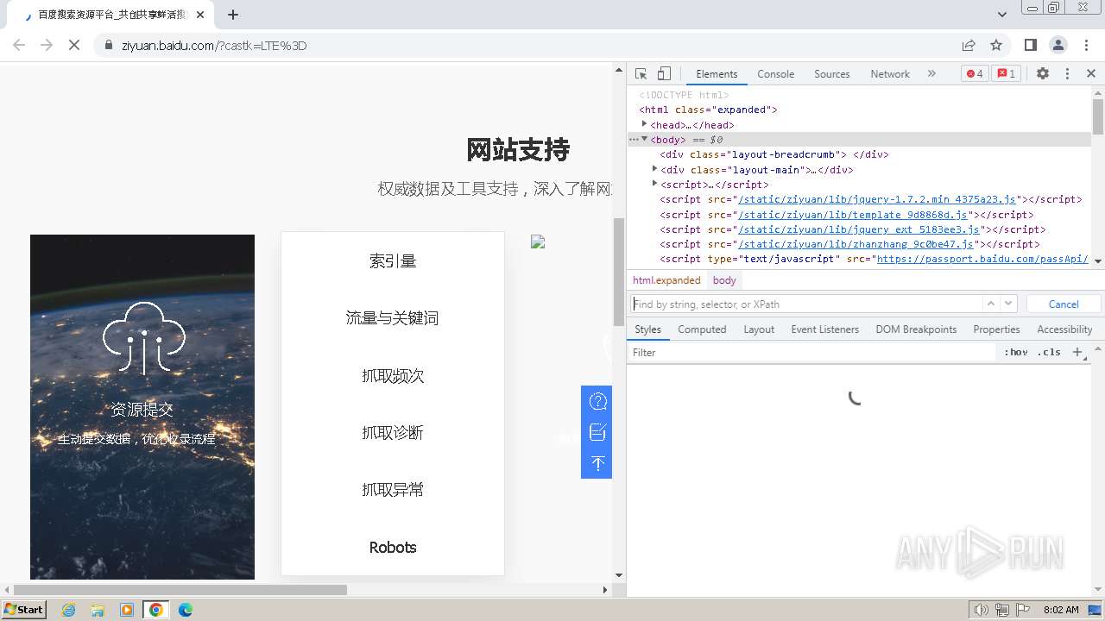This screenshot has height=621, width=1105.
Task: Open the feedback edit floating icon
Action: point(597,432)
